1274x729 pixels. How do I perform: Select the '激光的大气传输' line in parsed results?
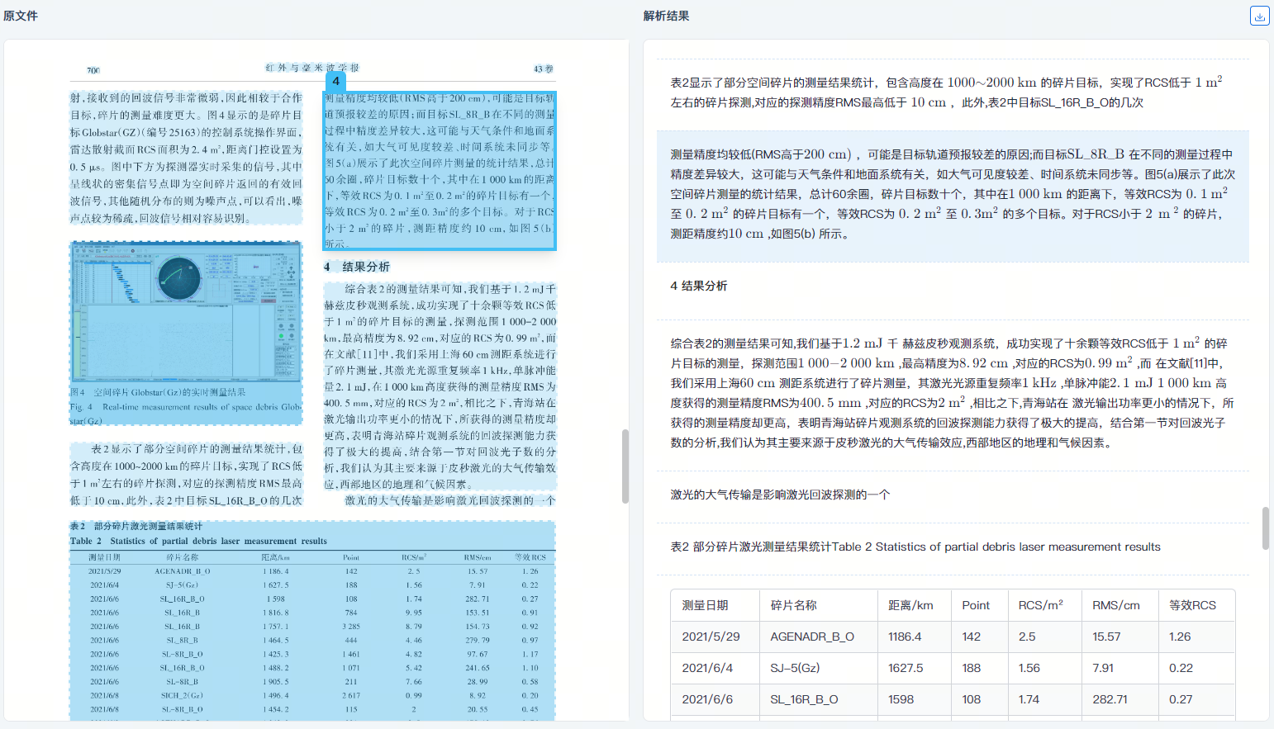point(780,495)
